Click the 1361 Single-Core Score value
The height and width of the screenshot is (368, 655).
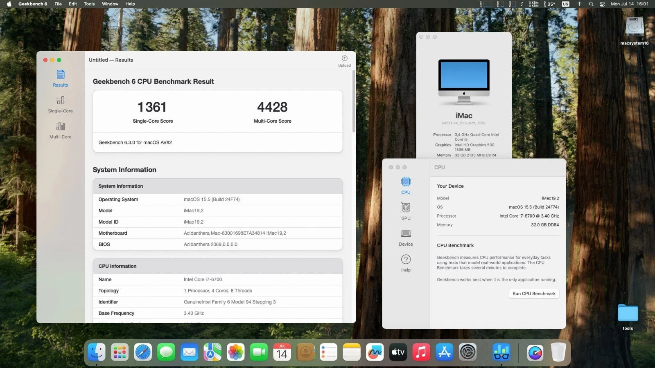coord(152,107)
